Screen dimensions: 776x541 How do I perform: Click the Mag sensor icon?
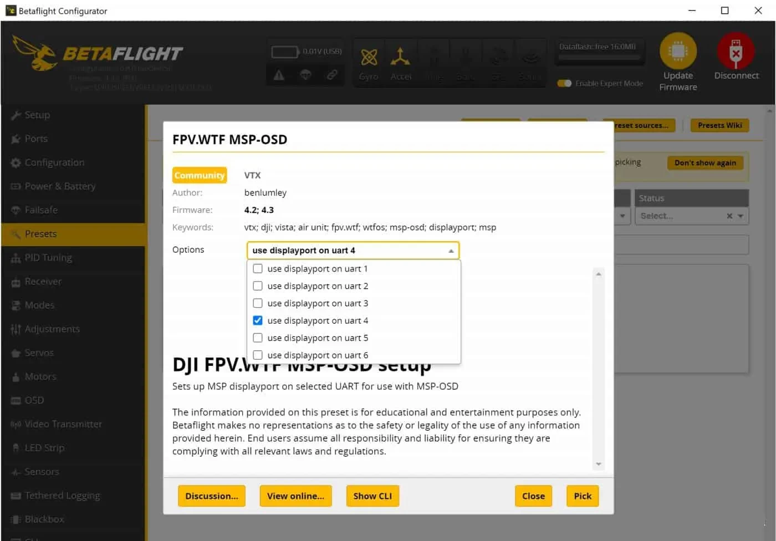(x=435, y=57)
